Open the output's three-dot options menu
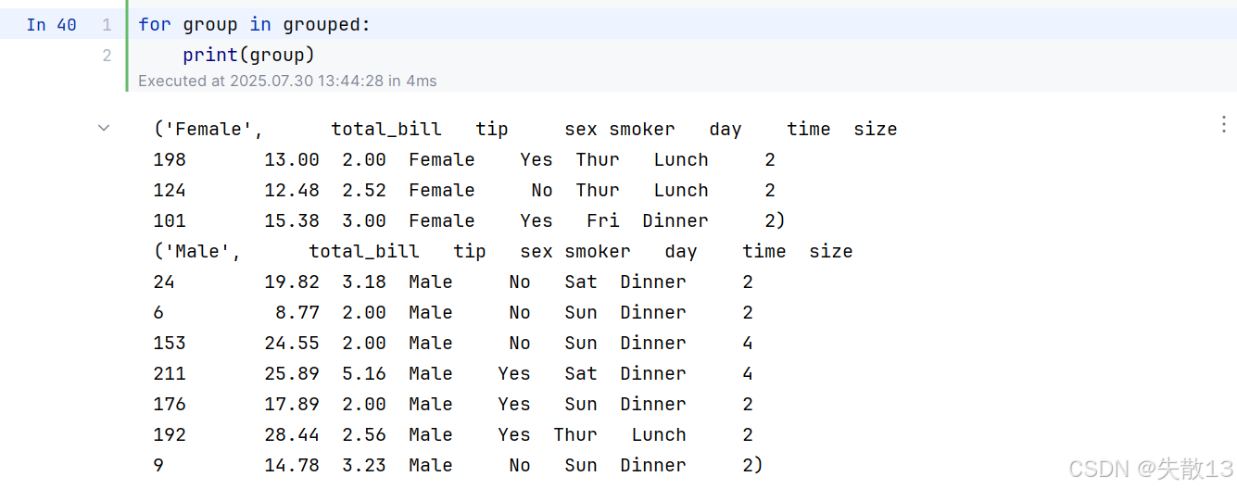Viewport: 1237px width, 489px height. point(1225,125)
